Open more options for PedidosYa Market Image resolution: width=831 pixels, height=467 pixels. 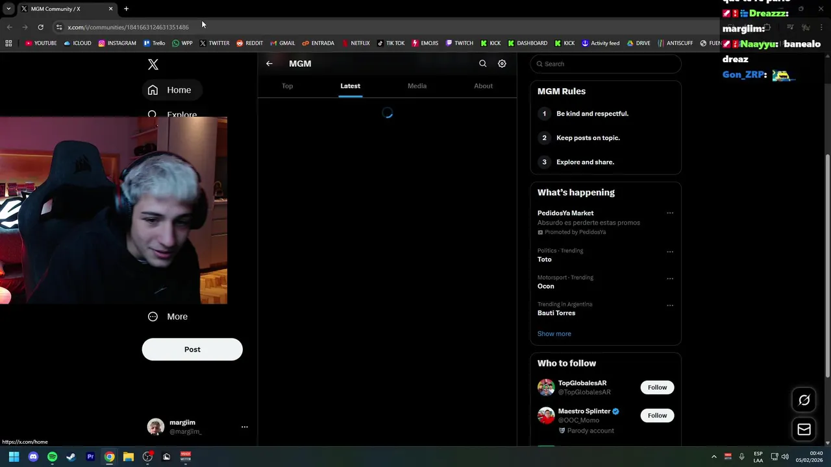point(670,213)
